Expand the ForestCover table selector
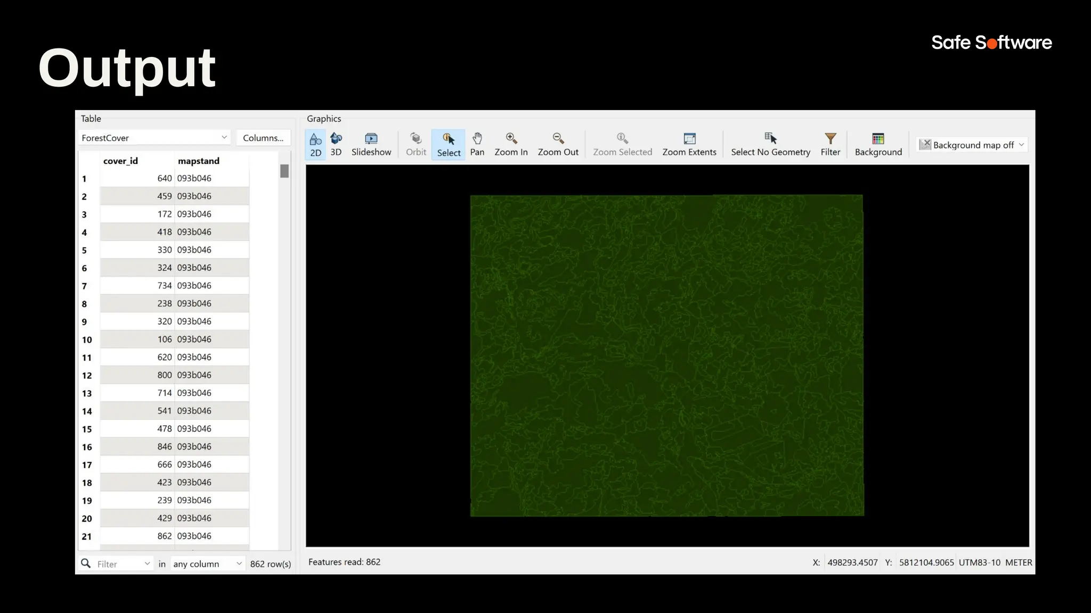 click(154, 138)
